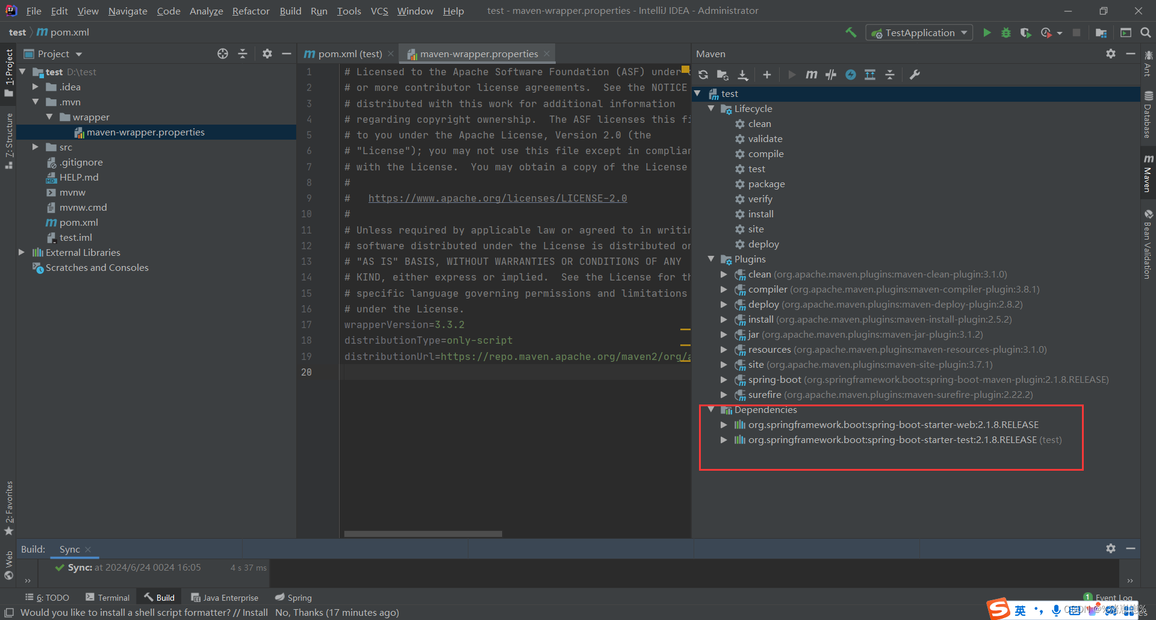The width and height of the screenshot is (1156, 620).
Task: Debug TestApplication with bug icon
Action: pyautogui.click(x=1006, y=33)
